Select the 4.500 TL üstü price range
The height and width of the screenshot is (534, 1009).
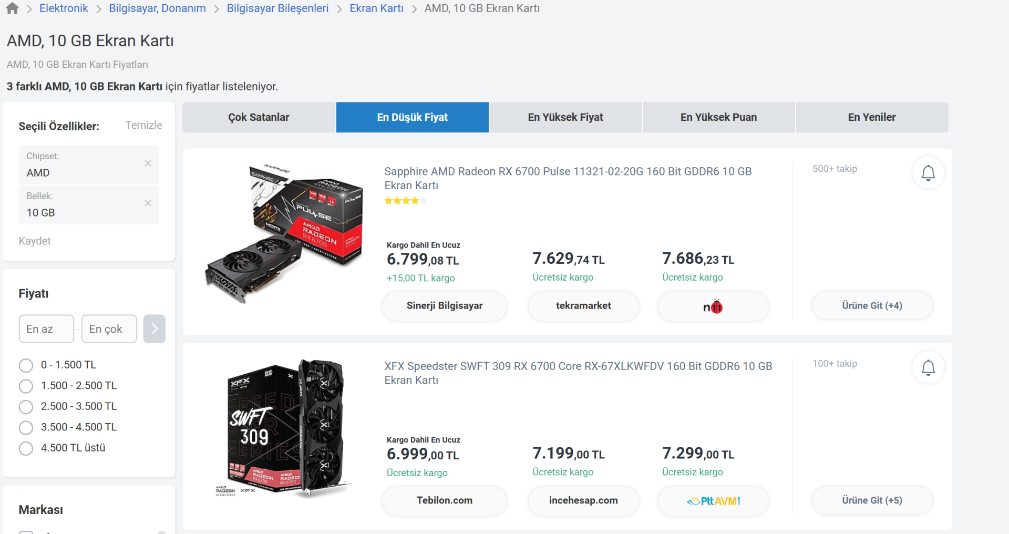26,448
